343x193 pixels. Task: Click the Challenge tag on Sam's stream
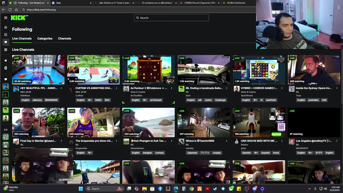click(x=220, y=100)
